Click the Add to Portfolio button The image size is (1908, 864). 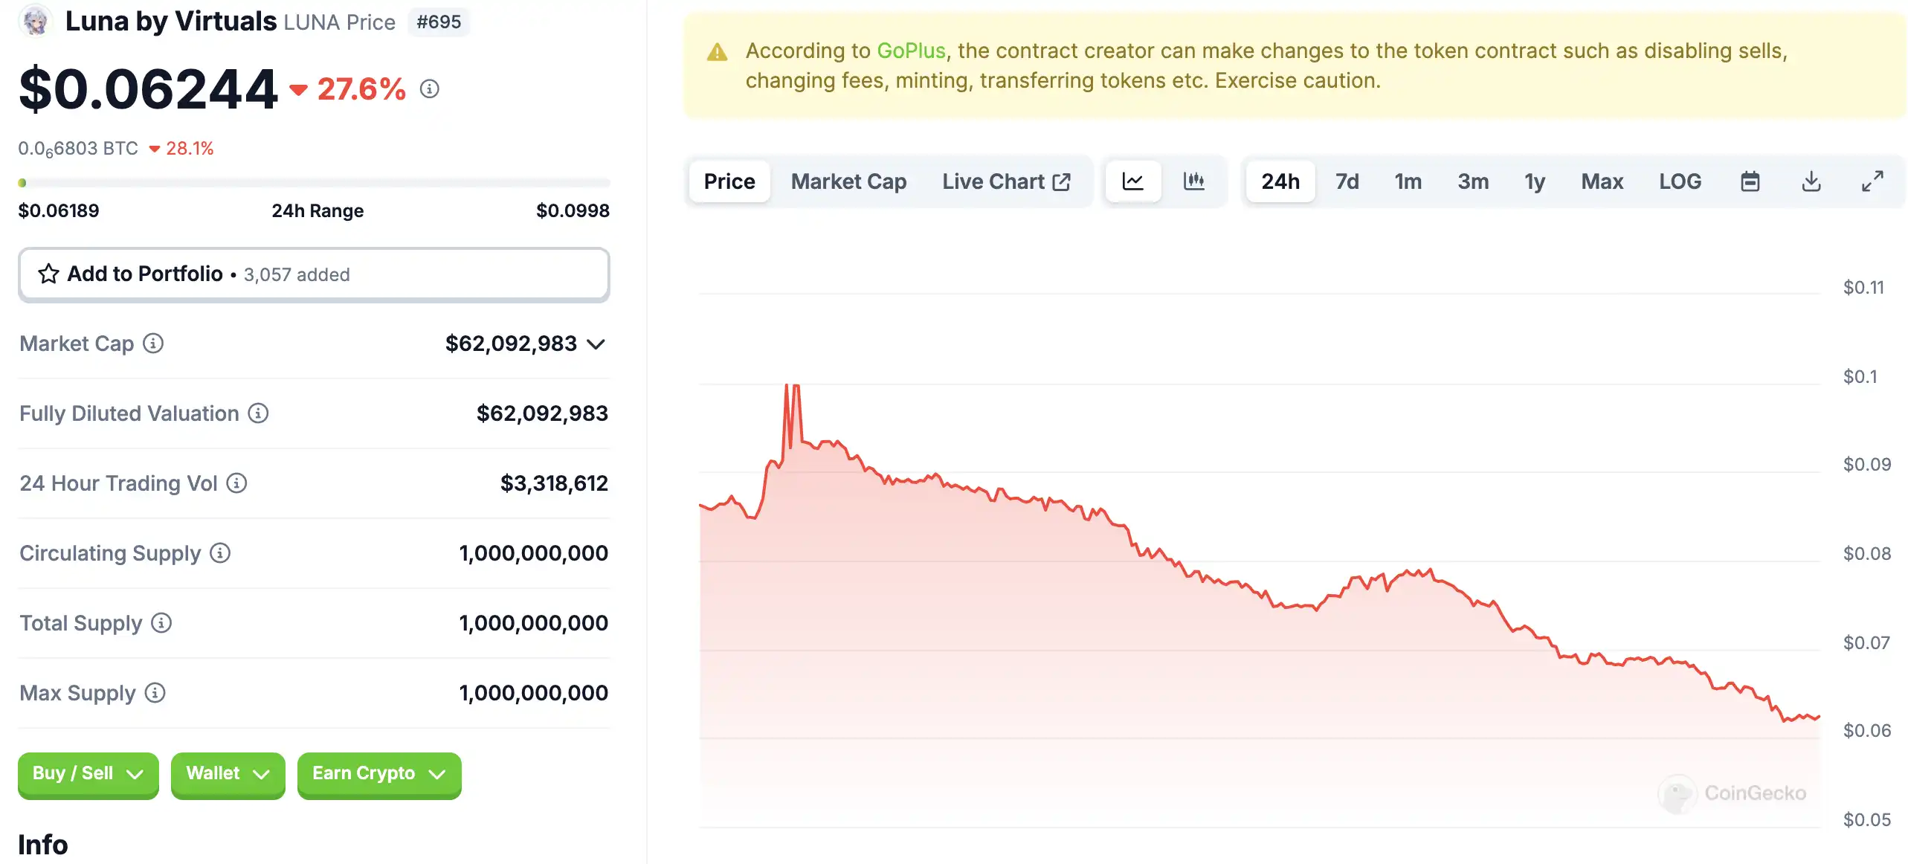click(x=314, y=274)
